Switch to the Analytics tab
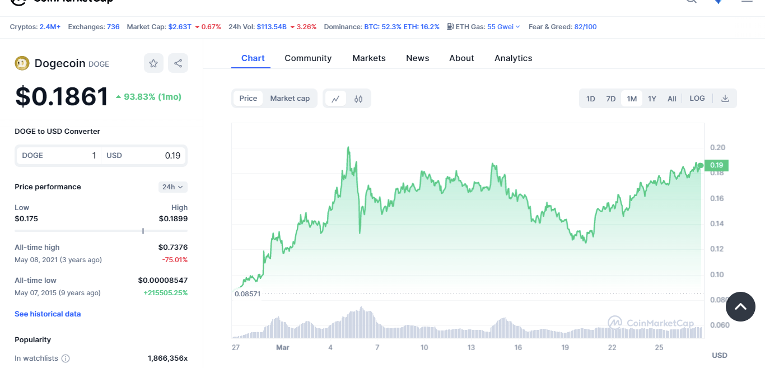This screenshot has height=368, width=765. click(514, 58)
